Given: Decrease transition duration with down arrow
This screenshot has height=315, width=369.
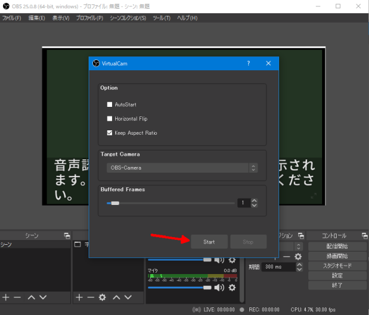Looking at the screenshot, I should (299, 269).
